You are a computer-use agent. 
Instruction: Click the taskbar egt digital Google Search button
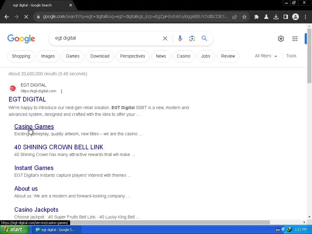(x=57, y=230)
